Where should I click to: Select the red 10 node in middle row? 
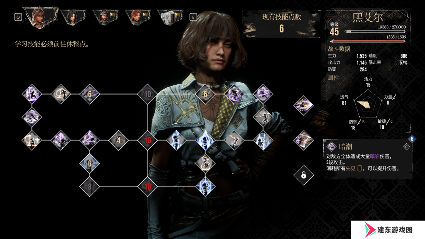tap(147, 140)
